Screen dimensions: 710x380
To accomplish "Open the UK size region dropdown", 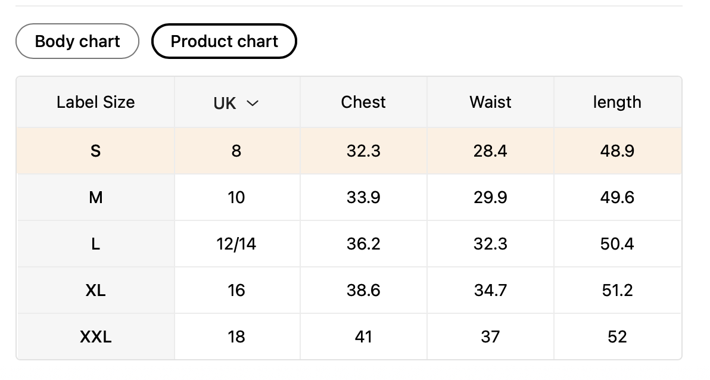I will pos(236,103).
